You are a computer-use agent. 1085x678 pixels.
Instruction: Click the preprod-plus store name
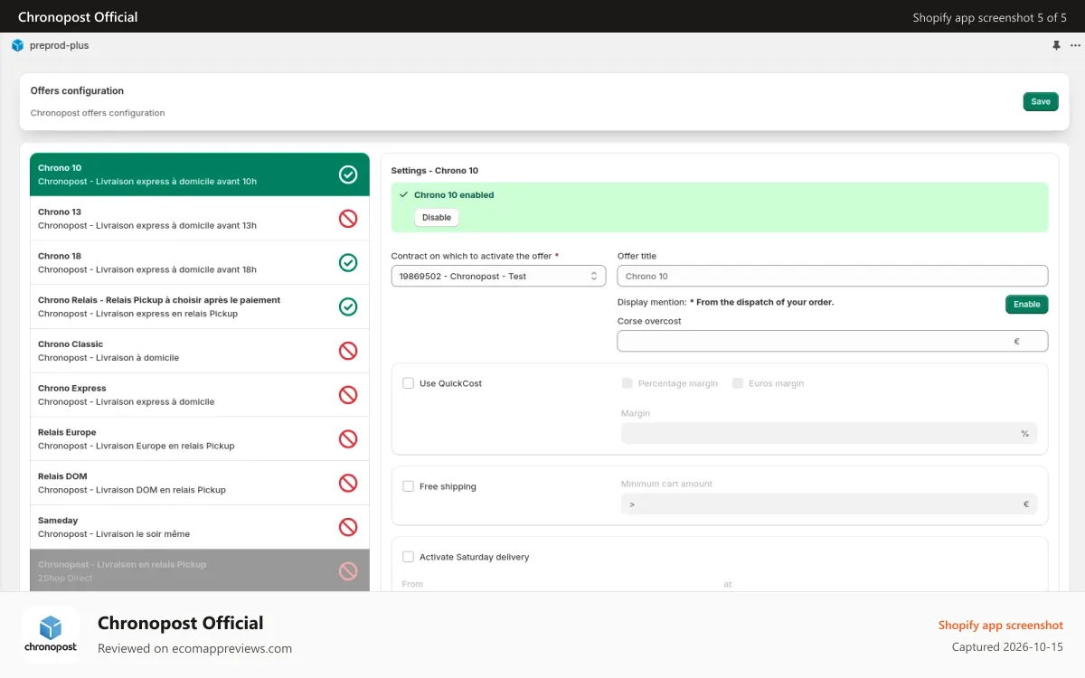(59, 45)
